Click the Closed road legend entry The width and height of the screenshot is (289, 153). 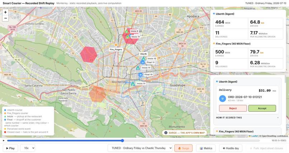click(26, 132)
